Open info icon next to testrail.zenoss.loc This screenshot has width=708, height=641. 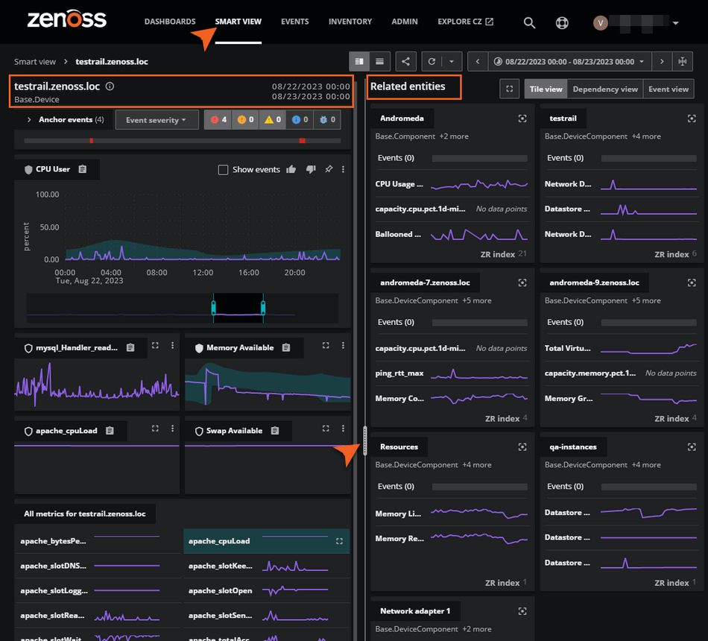110,86
